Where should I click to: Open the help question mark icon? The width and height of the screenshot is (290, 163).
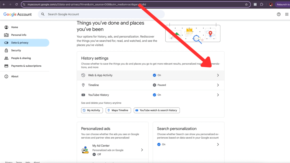(x=279, y=14)
